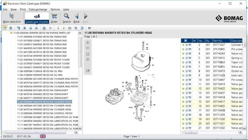Open the Catalogue of parts view
Screen dimensions: 248x140
[x=37, y=18]
